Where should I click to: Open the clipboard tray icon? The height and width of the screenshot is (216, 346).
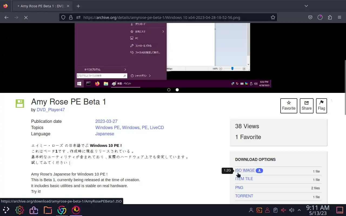[275, 210]
